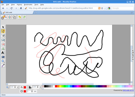This screenshot has width=135, height=97.
Task: Open the zoom level dropdown
Action: (18, 87)
